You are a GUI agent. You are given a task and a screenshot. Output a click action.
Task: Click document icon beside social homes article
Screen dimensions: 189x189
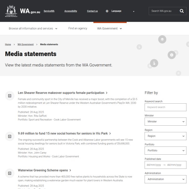click(10, 136)
